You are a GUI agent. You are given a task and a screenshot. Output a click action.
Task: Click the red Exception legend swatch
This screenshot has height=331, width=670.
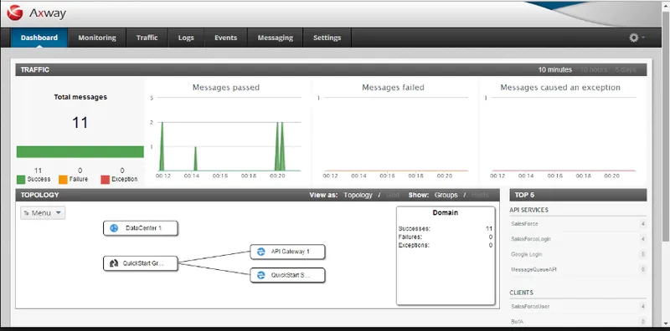(x=106, y=180)
